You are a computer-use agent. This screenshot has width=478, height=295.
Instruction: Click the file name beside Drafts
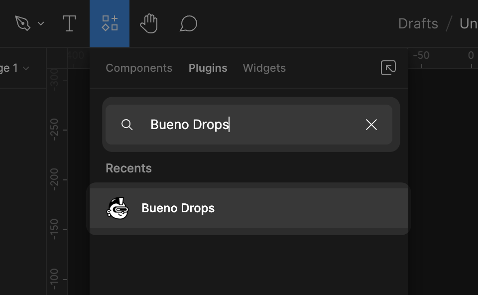pyautogui.click(x=468, y=23)
